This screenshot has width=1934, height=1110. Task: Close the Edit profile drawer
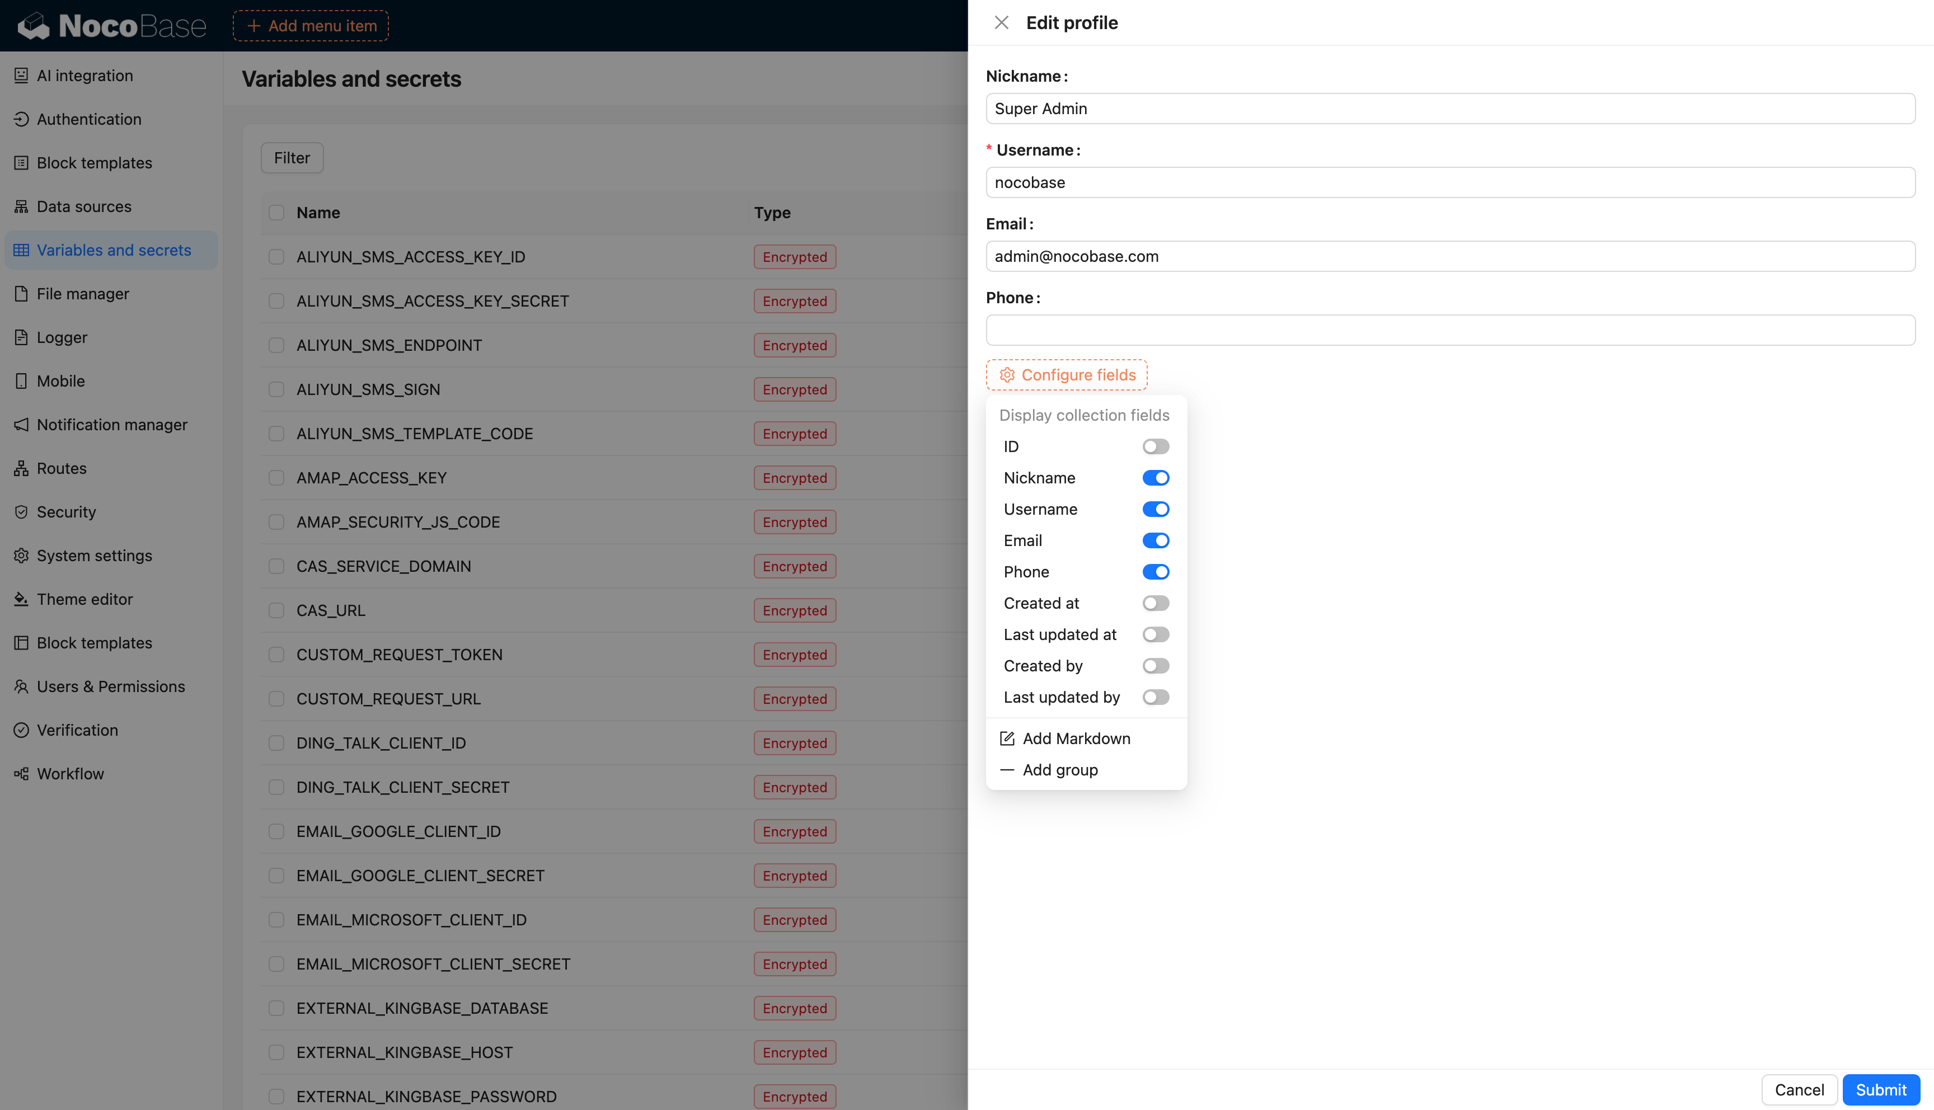(1002, 23)
